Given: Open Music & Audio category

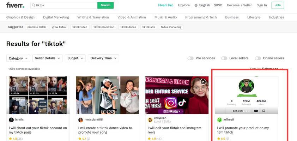Looking at the screenshot, I should (165, 17).
